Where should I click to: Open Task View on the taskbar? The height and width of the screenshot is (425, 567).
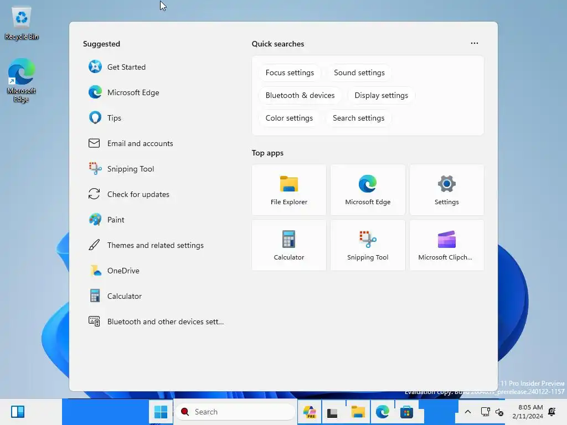click(x=332, y=412)
